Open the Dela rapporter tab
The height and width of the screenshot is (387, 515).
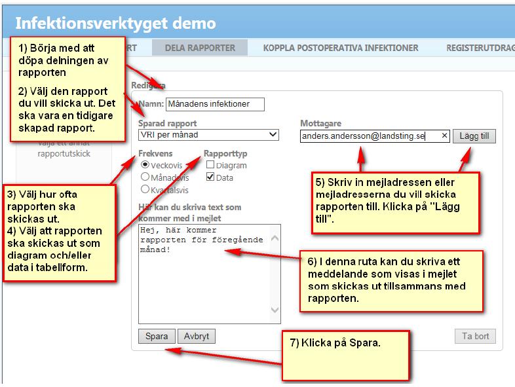click(x=200, y=48)
